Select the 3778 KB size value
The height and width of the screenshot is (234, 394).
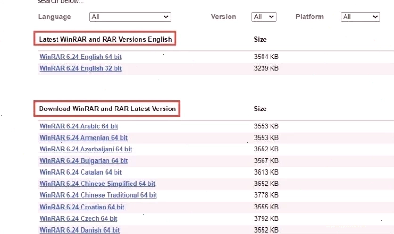tap(266, 195)
